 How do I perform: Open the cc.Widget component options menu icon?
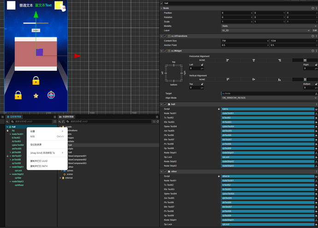click(316, 51)
